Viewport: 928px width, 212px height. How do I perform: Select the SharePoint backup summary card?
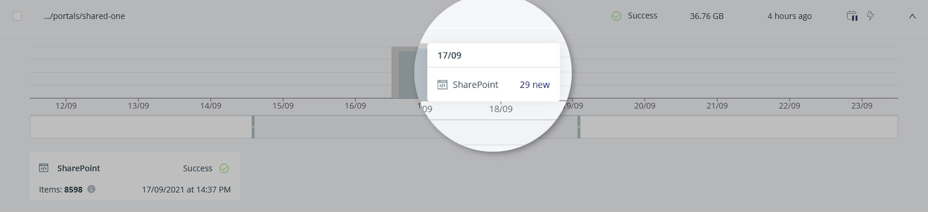click(135, 176)
